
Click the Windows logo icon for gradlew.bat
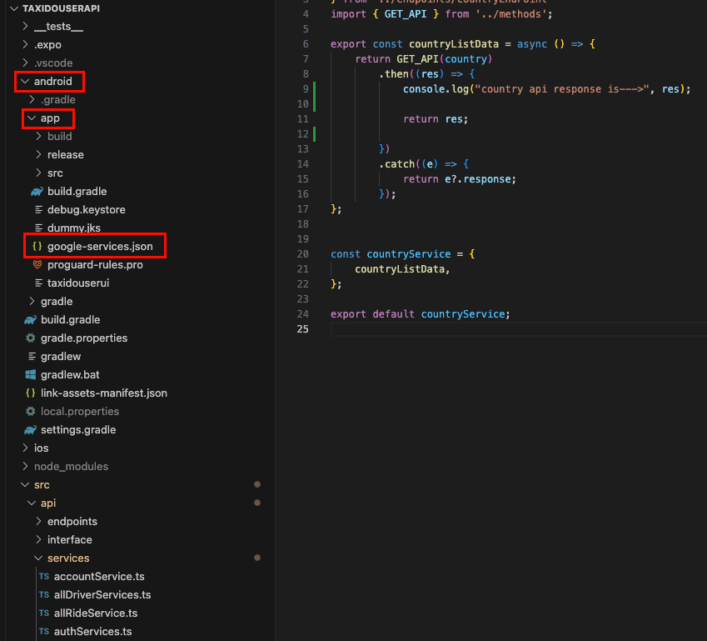click(31, 375)
